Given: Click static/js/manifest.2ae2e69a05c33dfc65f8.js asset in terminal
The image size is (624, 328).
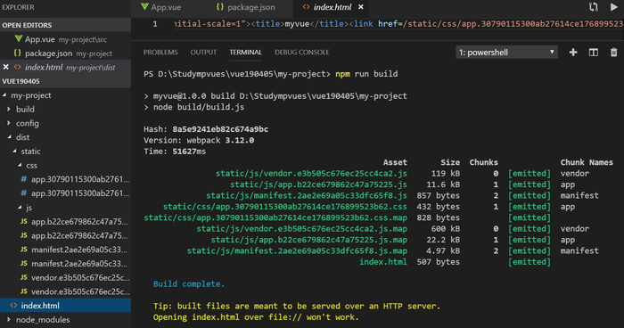Looking at the screenshot, I should coord(307,195).
